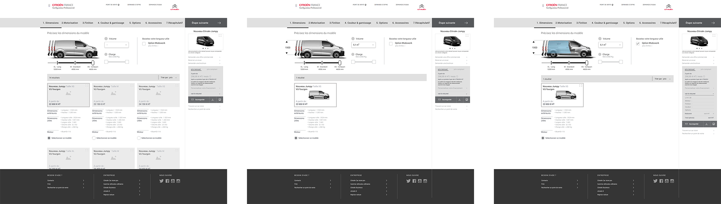Choose Sélectionner ce modèle under 24 150 € card
The image size is (721, 204).
[x=139, y=138]
